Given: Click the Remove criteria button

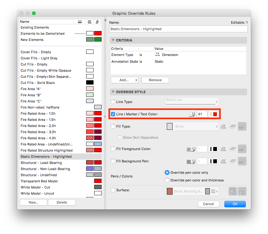Looking at the screenshot, I should click(155, 80).
